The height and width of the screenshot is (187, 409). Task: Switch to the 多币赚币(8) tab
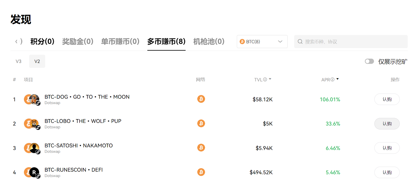point(166,41)
